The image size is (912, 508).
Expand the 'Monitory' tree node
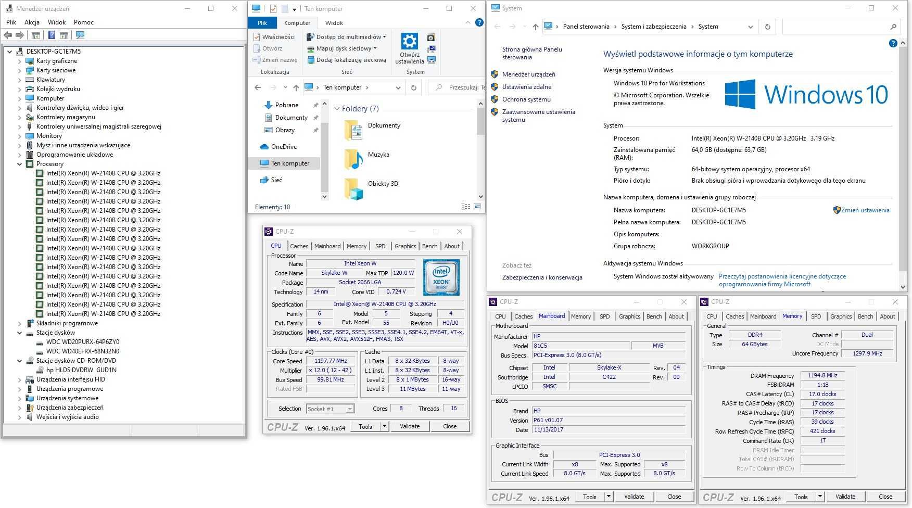click(20, 136)
